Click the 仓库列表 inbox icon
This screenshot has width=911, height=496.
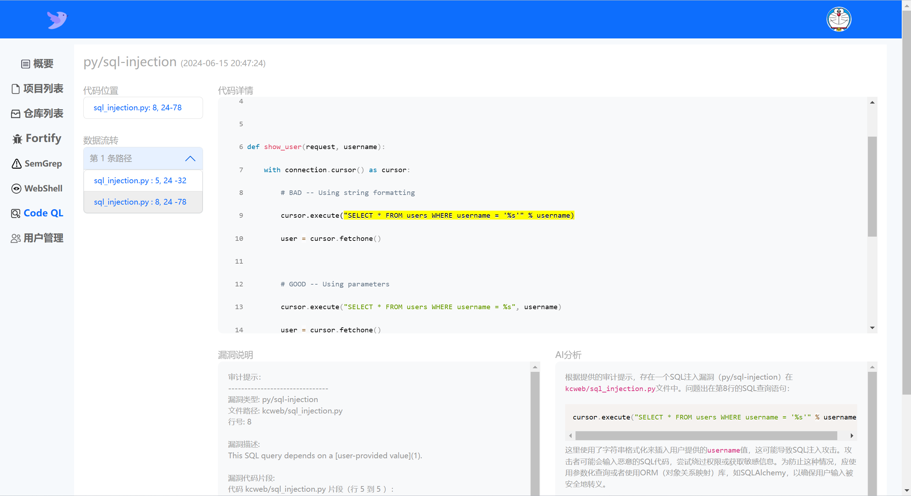[x=15, y=114]
